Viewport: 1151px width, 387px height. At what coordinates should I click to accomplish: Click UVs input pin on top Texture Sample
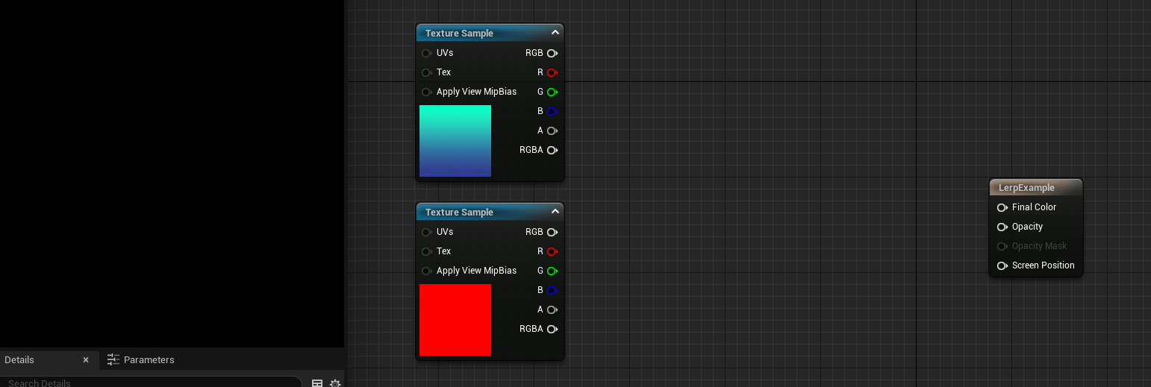click(426, 53)
